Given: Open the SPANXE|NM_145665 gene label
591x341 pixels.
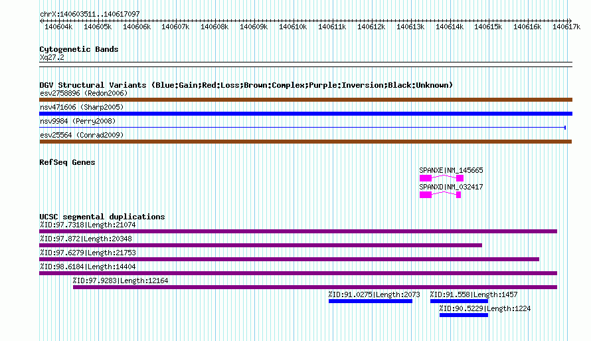Looking at the screenshot, I should [451, 170].
